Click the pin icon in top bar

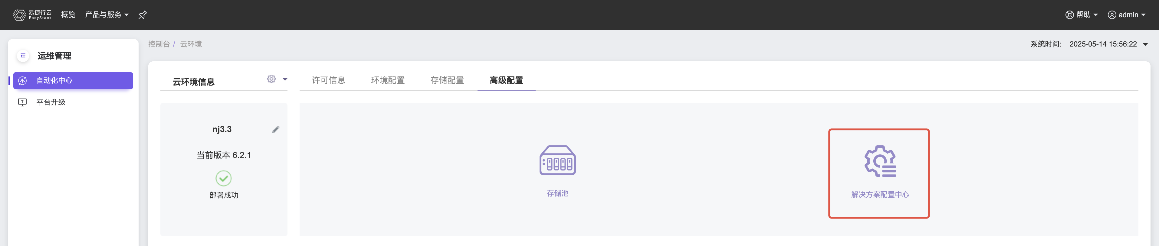[143, 15]
